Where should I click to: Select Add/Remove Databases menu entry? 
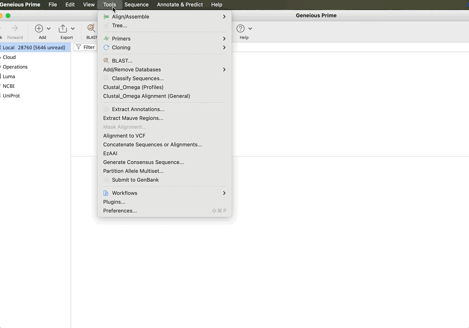[x=165, y=70]
